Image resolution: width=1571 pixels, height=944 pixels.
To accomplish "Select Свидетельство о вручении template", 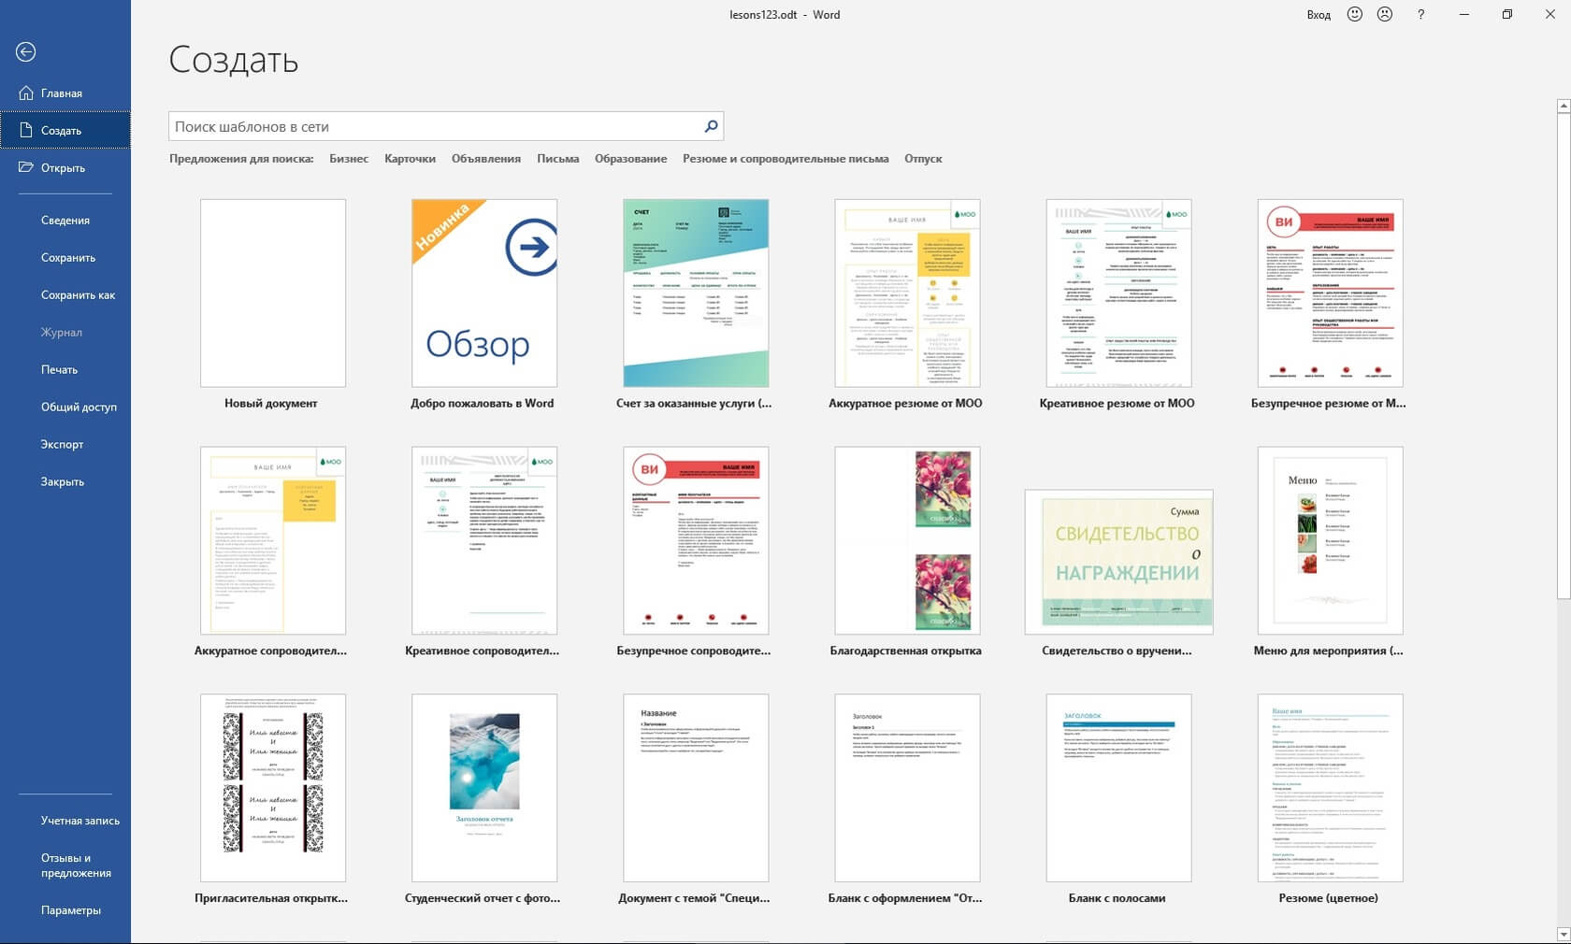I will [1118, 562].
